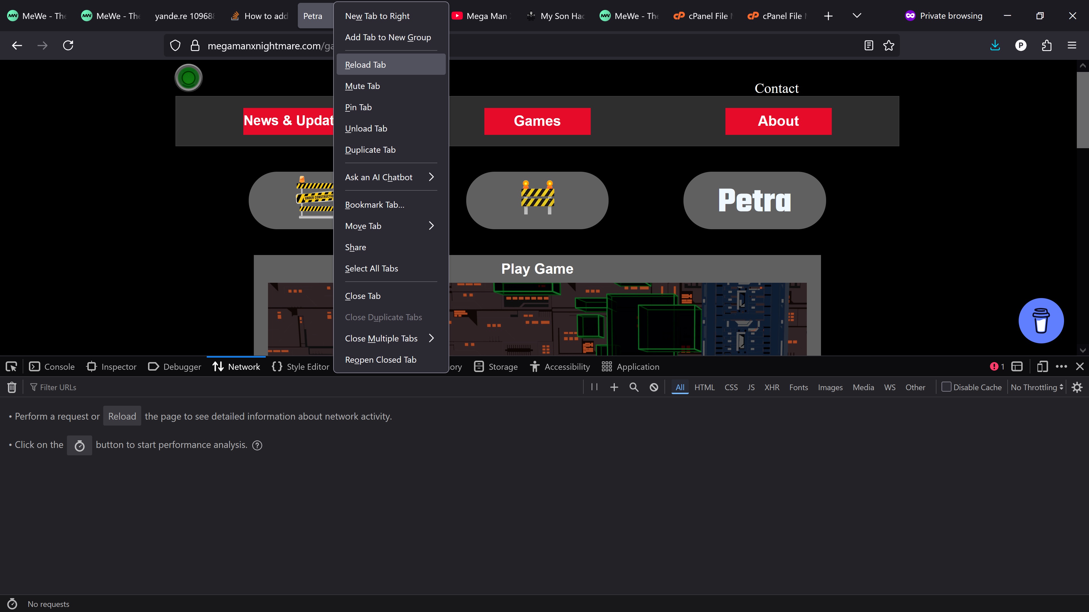Select Reopen Closed Tab entry

[391, 360]
